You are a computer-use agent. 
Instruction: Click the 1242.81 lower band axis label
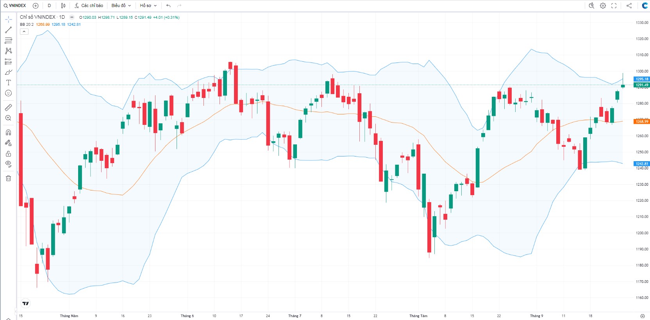[641, 164]
